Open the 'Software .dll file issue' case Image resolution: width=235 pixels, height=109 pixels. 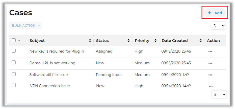[x=48, y=75]
